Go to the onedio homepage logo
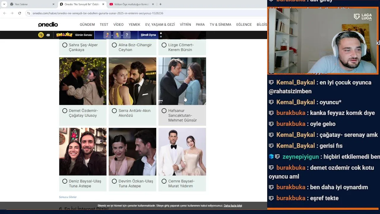Viewport: 380px width, 214px height. [x=48, y=25]
